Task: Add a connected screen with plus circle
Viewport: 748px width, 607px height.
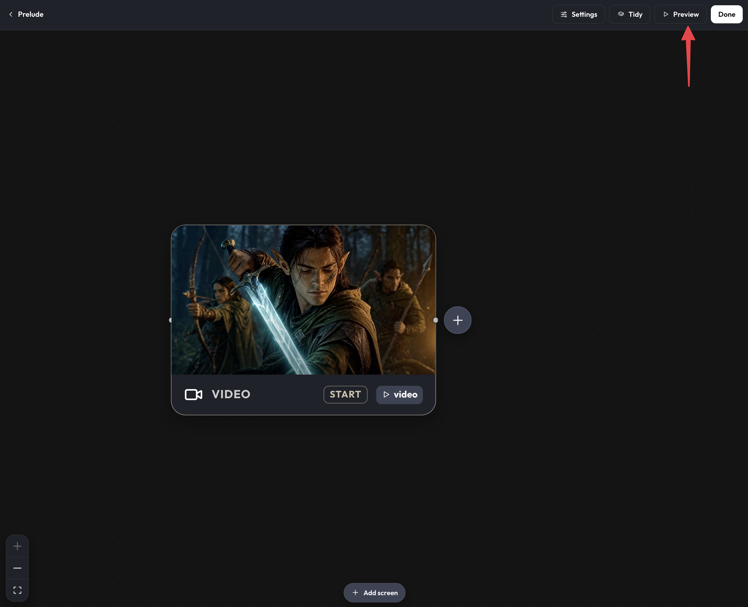Action: click(458, 320)
